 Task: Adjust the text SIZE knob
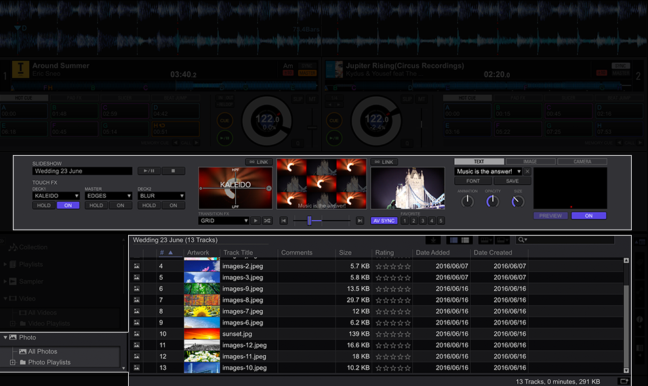point(518,201)
